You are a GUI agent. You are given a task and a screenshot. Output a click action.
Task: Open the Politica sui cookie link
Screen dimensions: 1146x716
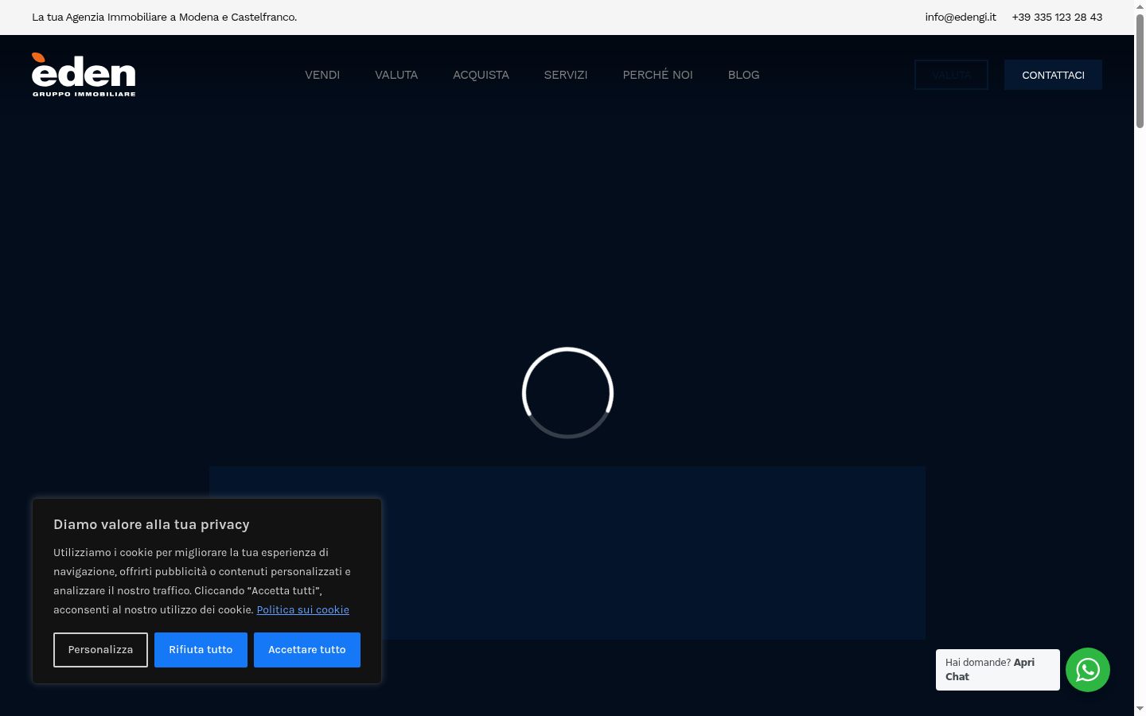click(x=302, y=609)
